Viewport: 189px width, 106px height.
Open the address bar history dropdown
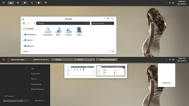85,23
